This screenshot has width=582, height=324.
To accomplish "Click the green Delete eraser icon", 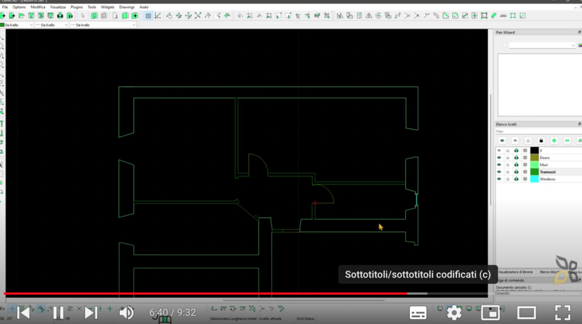I will click(x=494, y=15).
